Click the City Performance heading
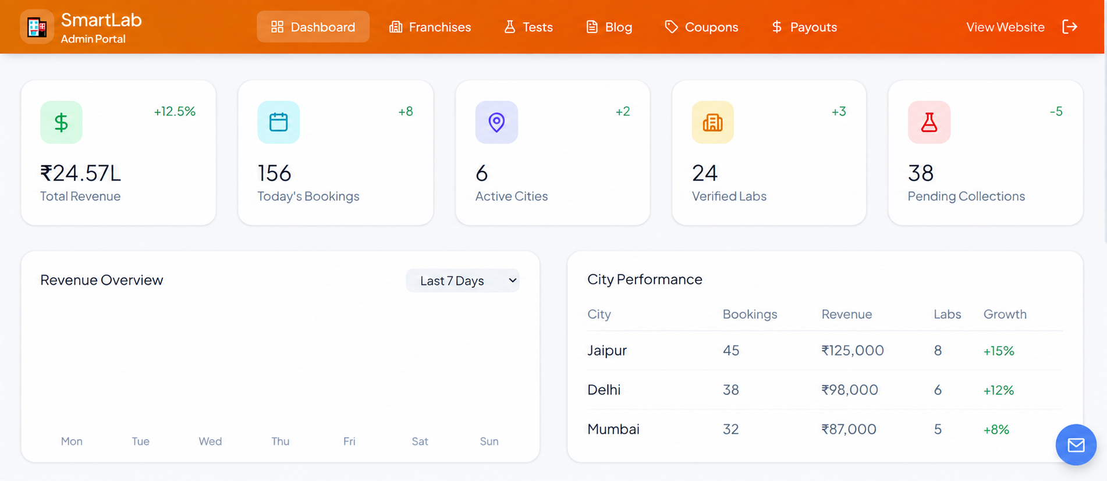This screenshot has height=481, width=1107. point(645,279)
